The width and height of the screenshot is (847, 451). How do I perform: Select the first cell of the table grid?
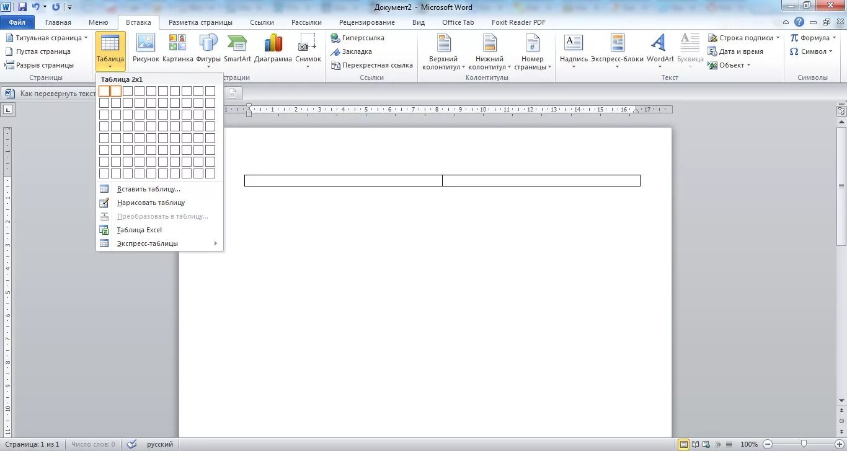104,91
